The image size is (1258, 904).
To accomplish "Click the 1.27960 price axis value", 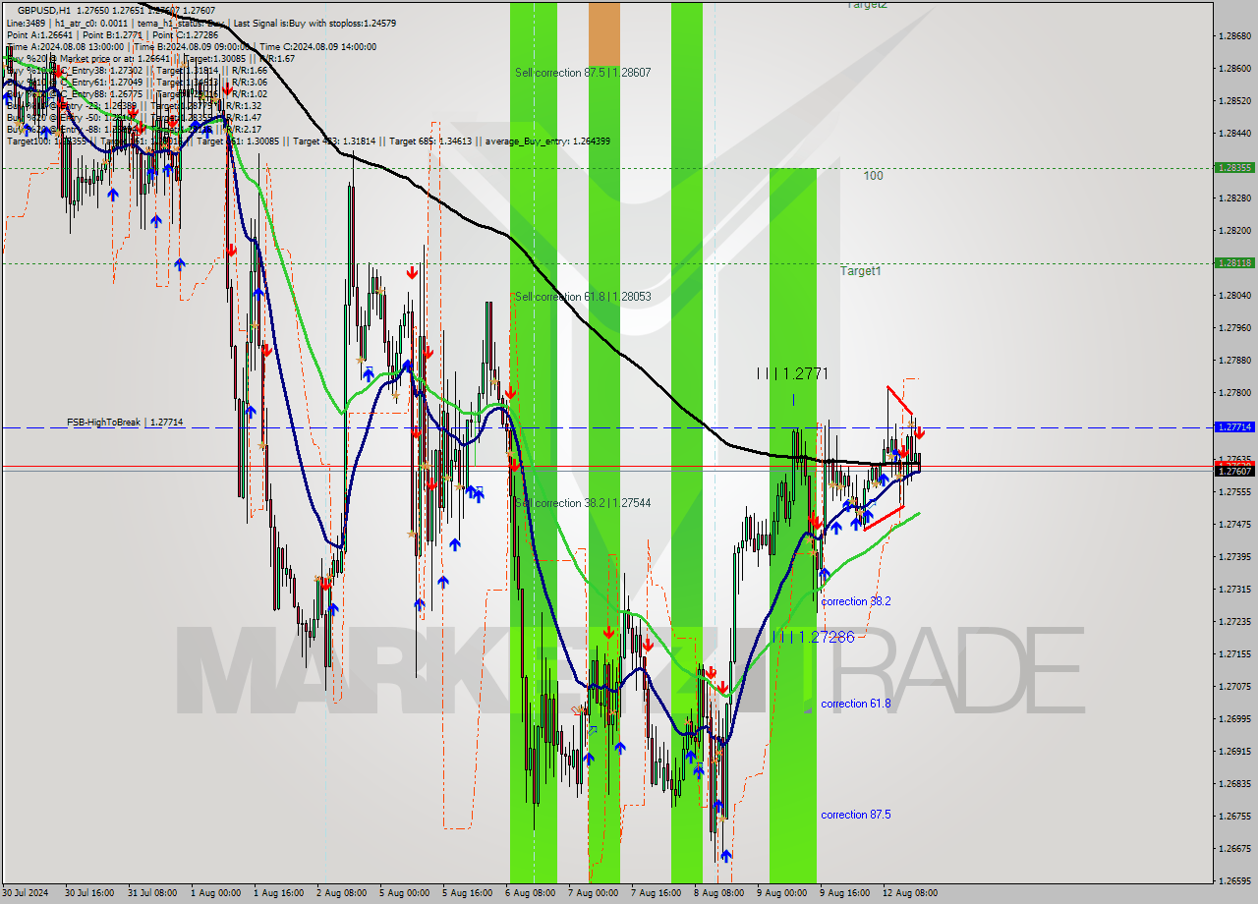I will 1233,328.
